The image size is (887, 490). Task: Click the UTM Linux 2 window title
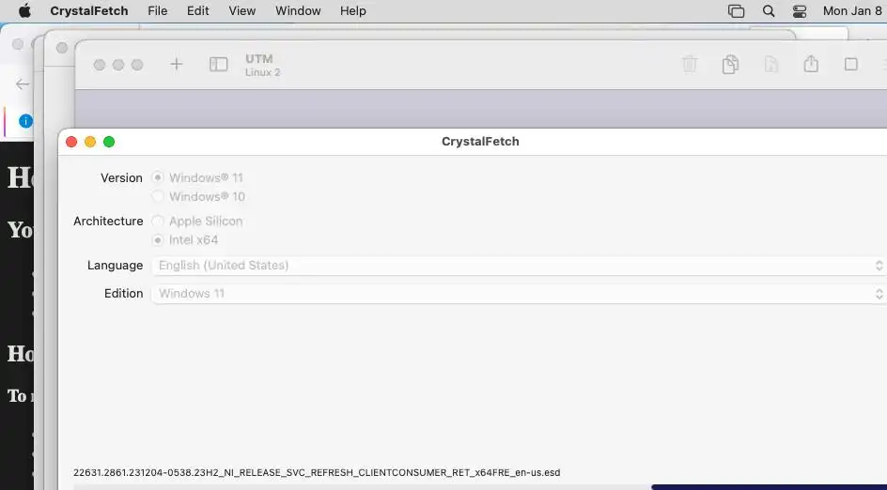coord(262,65)
